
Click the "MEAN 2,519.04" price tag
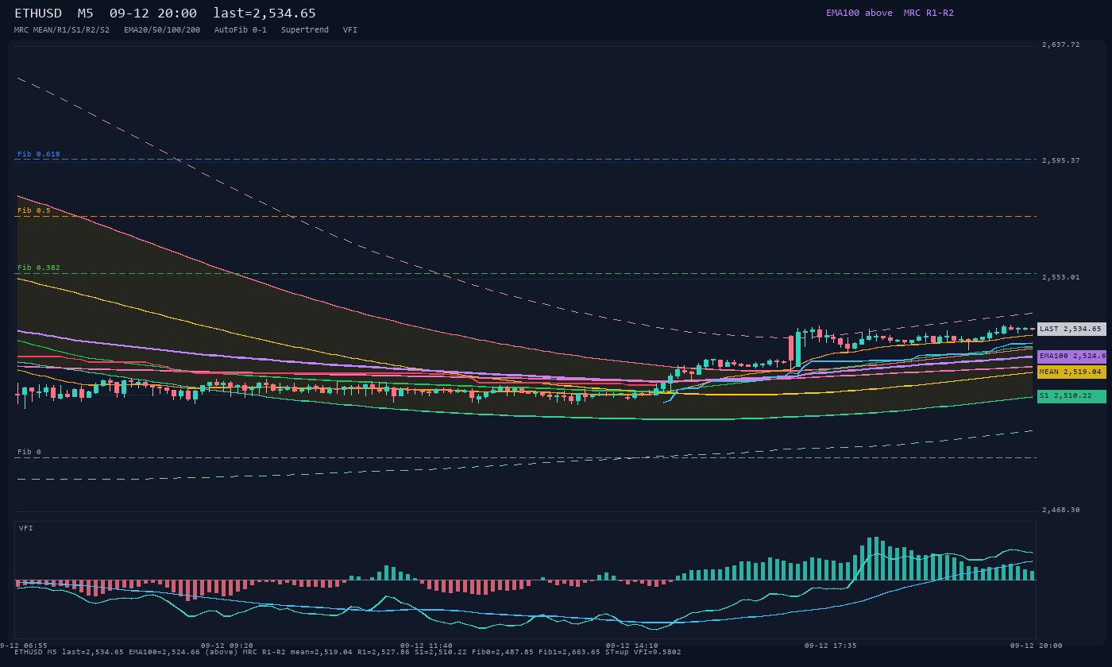point(1071,372)
